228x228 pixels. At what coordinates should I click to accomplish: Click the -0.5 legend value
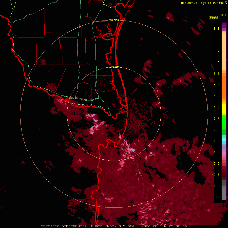[216, 175]
